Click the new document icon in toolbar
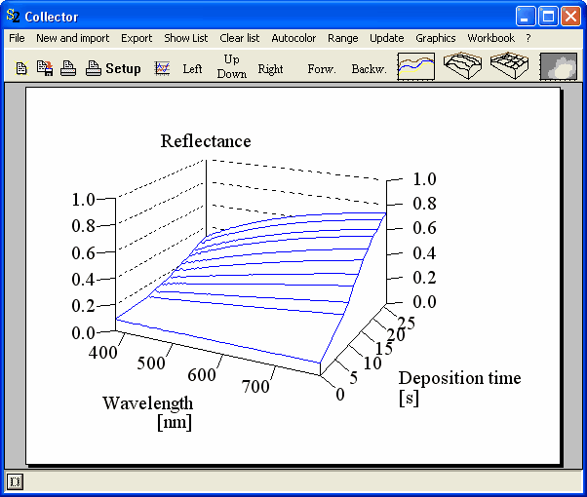This screenshot has height=497, width=587. point(21,69)
